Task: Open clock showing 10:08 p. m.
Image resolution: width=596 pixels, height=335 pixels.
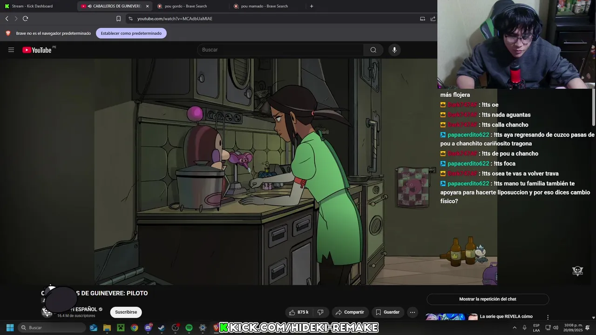Action: (573, 328)
